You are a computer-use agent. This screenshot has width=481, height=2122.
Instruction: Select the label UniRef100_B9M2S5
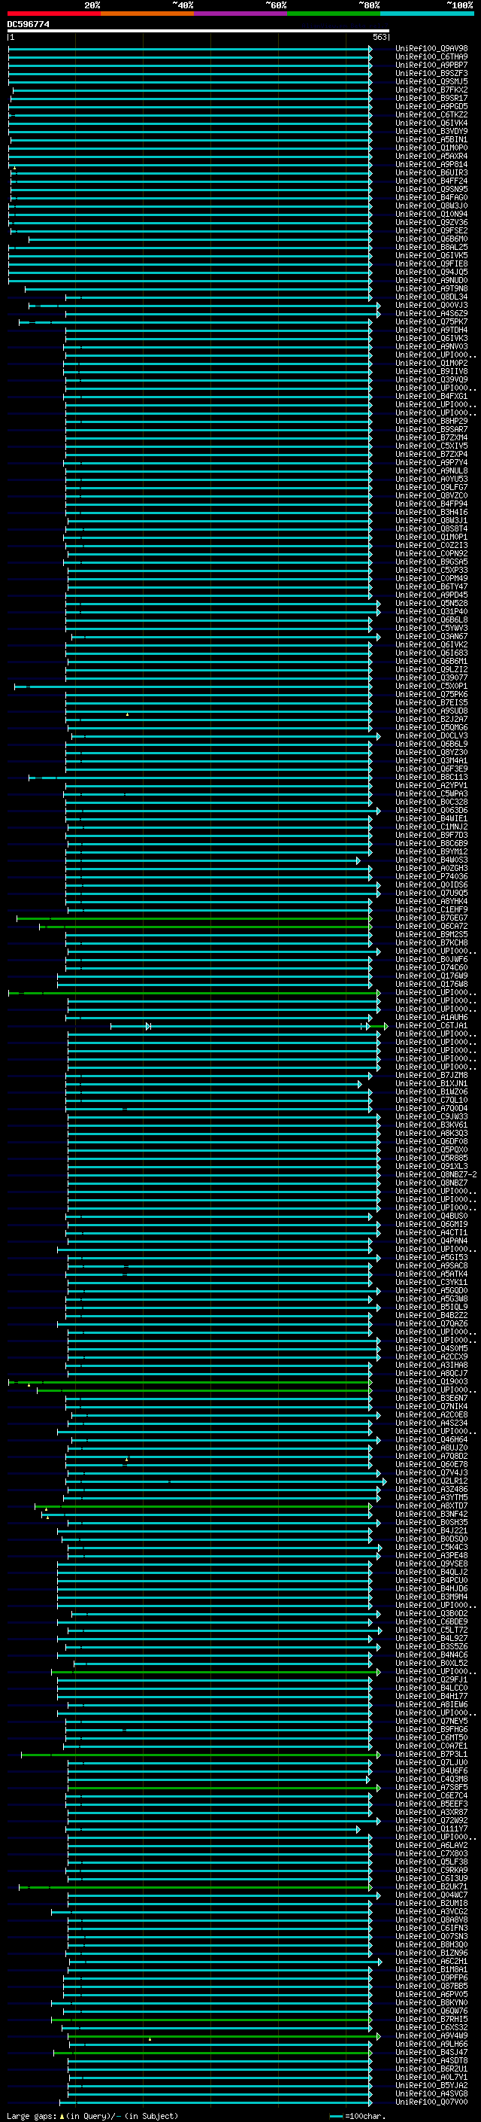431,934
